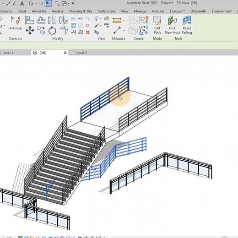Open Default 3D View from quick access toolbar
This screenshot has height=238, width=238.
[31, 3]
